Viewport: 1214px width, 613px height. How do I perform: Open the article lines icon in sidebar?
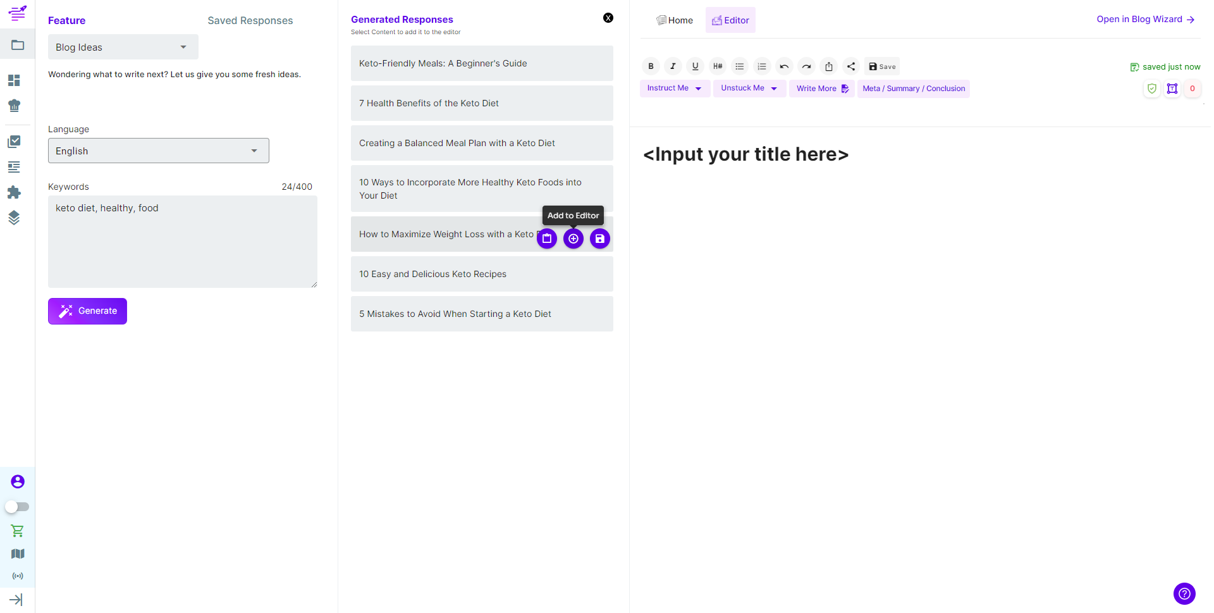[14, 167]
